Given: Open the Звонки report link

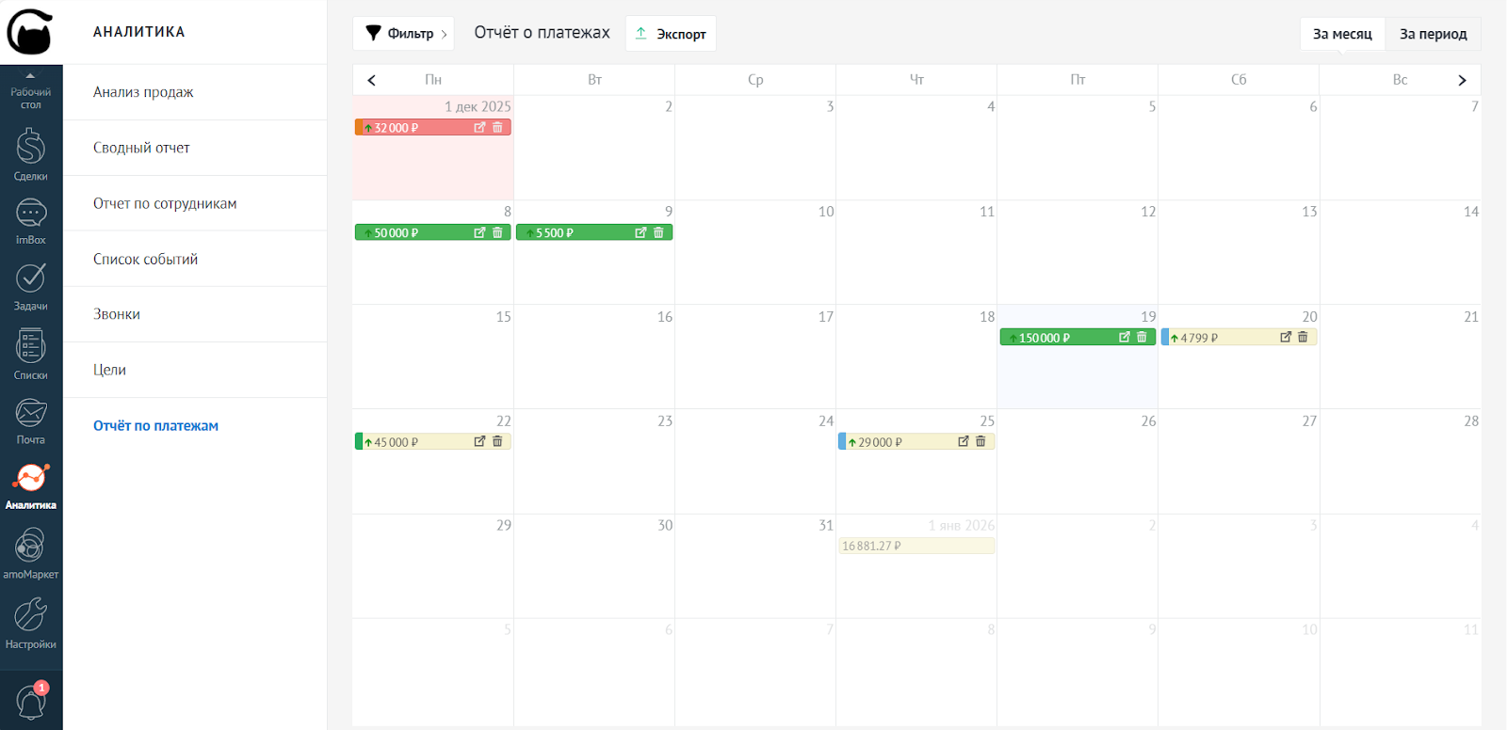Looking at the screenshot, I should [117, 314].
